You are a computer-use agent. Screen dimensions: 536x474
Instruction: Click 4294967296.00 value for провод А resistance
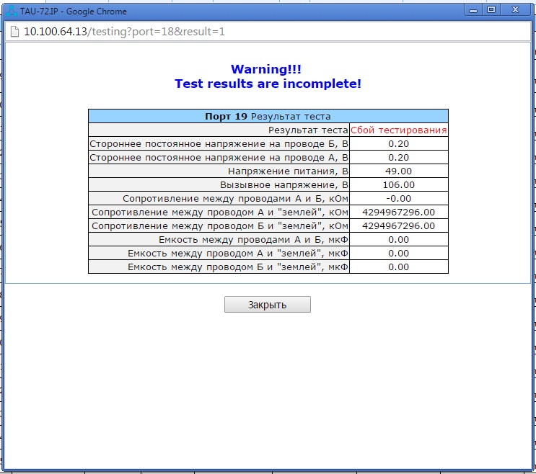pos(399,212)
